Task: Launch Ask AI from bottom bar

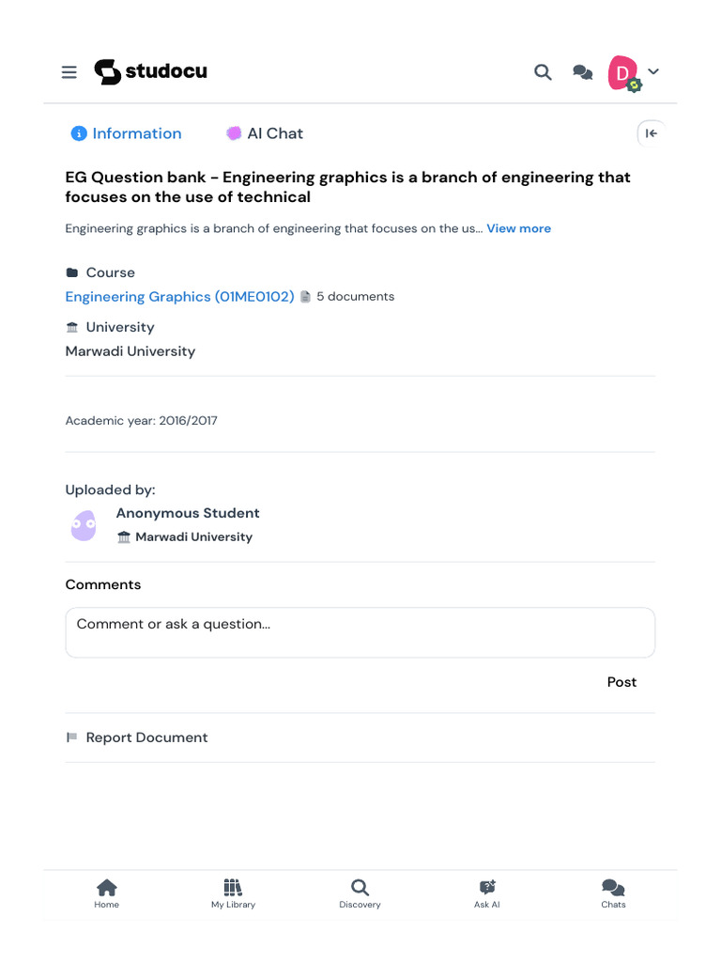Action: point(487,893)
